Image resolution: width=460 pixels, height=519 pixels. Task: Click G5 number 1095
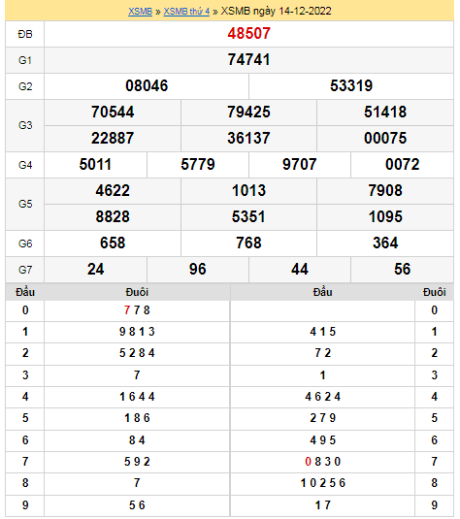pyautogui.click(x=385, y=216)
